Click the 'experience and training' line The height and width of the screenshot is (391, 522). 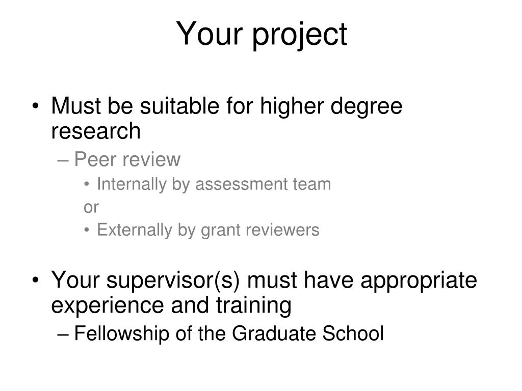(x=171, y=305)
